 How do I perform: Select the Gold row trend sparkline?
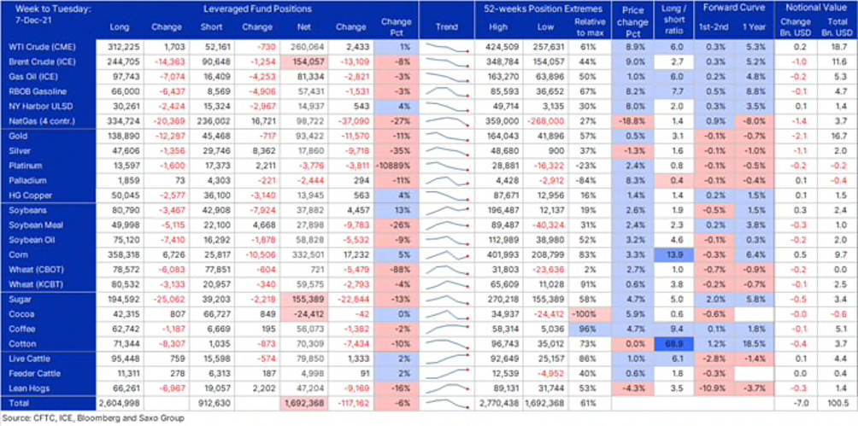click(x=447, y=137)
